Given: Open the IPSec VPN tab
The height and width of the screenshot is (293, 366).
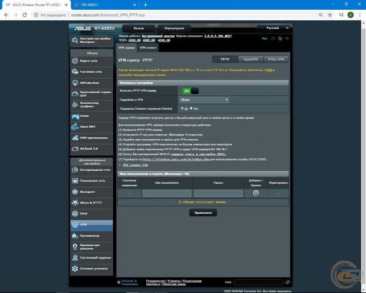Looking at the screenshot, I should click(276, 59).
